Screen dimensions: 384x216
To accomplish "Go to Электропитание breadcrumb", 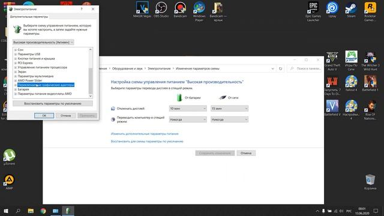I will (x=159, y=68).
